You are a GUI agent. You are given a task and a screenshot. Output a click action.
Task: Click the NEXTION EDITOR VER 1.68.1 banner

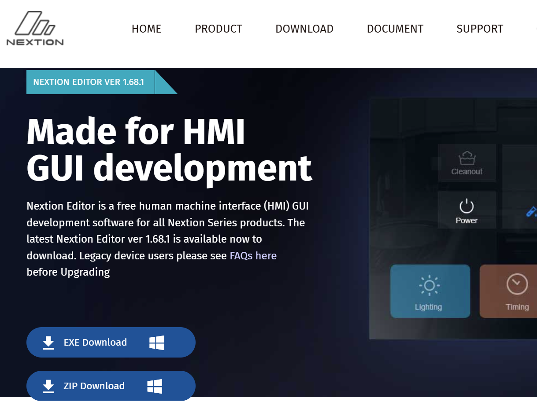(x=89, y=82)
